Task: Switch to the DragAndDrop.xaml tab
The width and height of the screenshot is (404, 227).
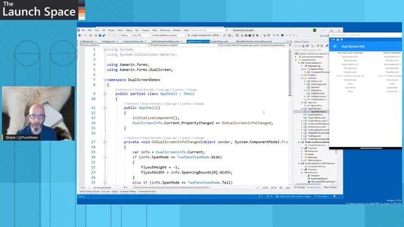Action: 220,42
